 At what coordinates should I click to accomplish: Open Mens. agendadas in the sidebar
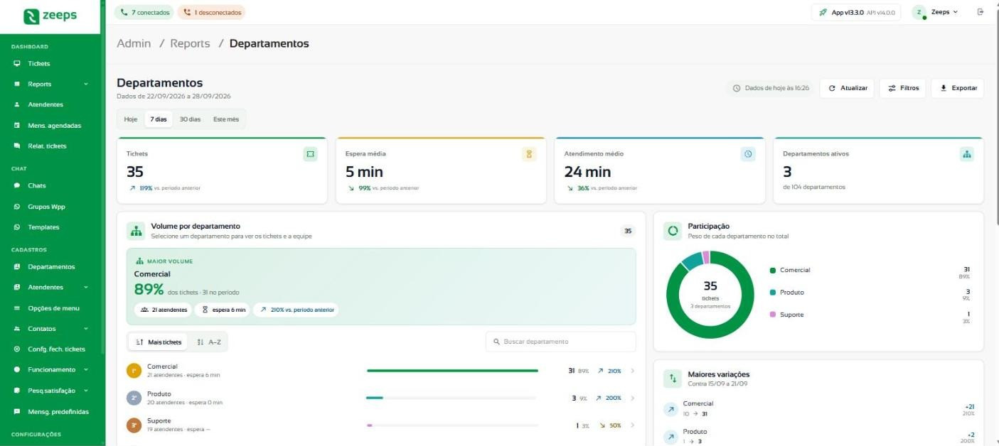point(53,126)
